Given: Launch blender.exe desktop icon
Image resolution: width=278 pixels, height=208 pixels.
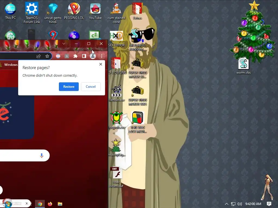Looking at the screenshot, I should pyautogui.click(x=116, y=93).
